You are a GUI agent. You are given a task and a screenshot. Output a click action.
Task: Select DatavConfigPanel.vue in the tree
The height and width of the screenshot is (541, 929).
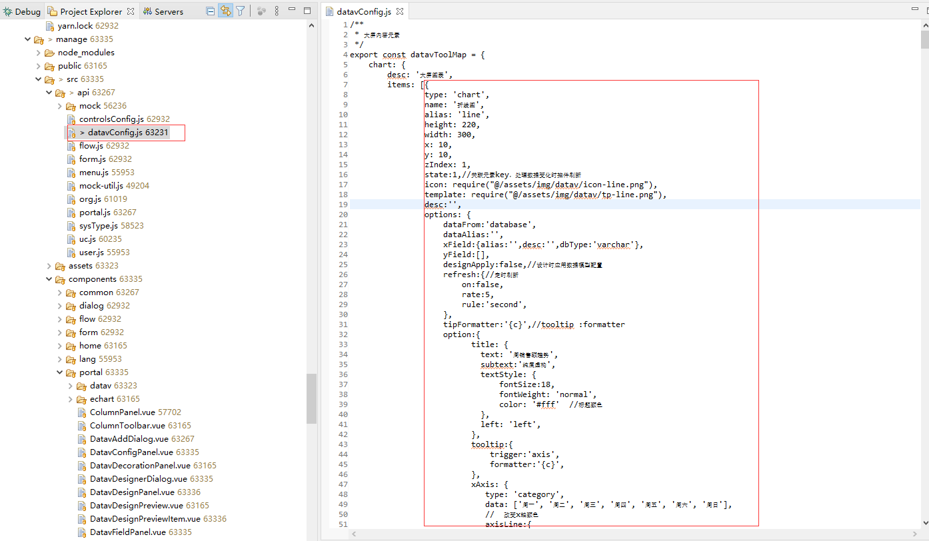click(x=131, y=452)
